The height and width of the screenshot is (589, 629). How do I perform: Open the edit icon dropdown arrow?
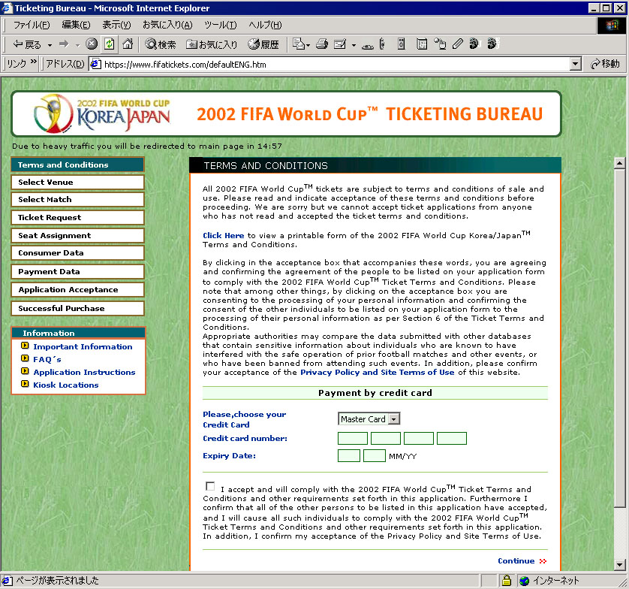click(354, 45)
